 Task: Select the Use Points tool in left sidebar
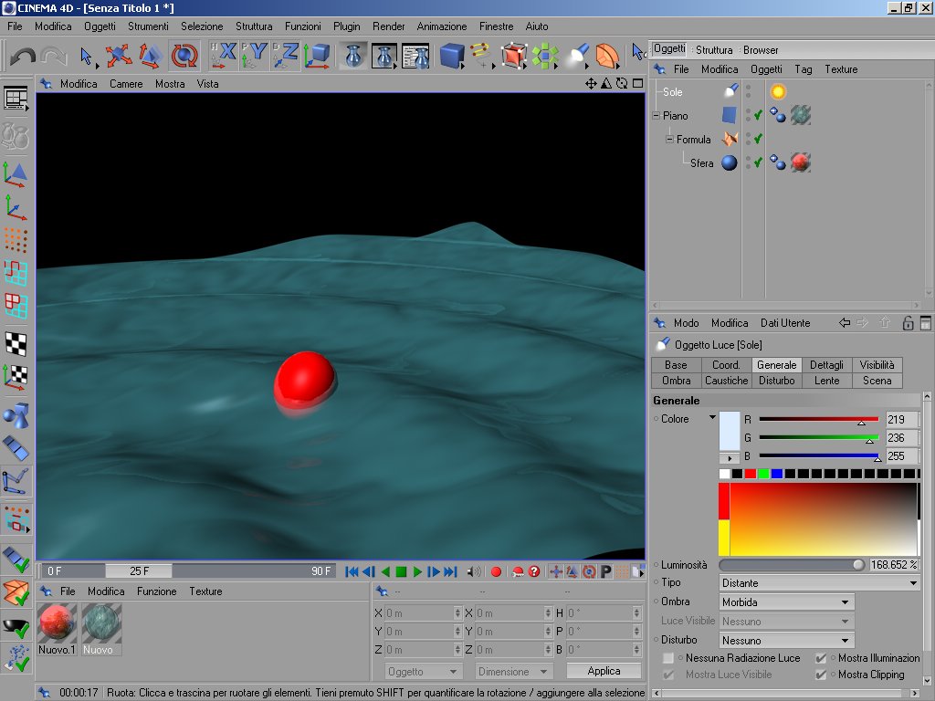(x=16, y=240)
